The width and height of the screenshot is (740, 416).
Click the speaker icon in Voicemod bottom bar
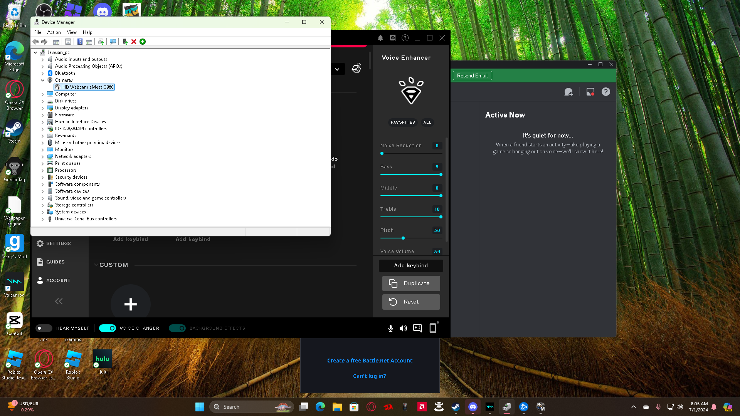(403, 328)
